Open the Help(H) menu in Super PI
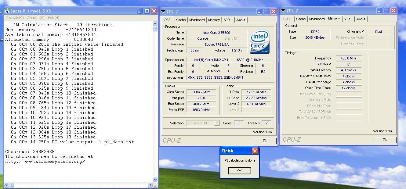Image resolution: width=406 pixels, height=189 pixels. (x=53, y=18)
